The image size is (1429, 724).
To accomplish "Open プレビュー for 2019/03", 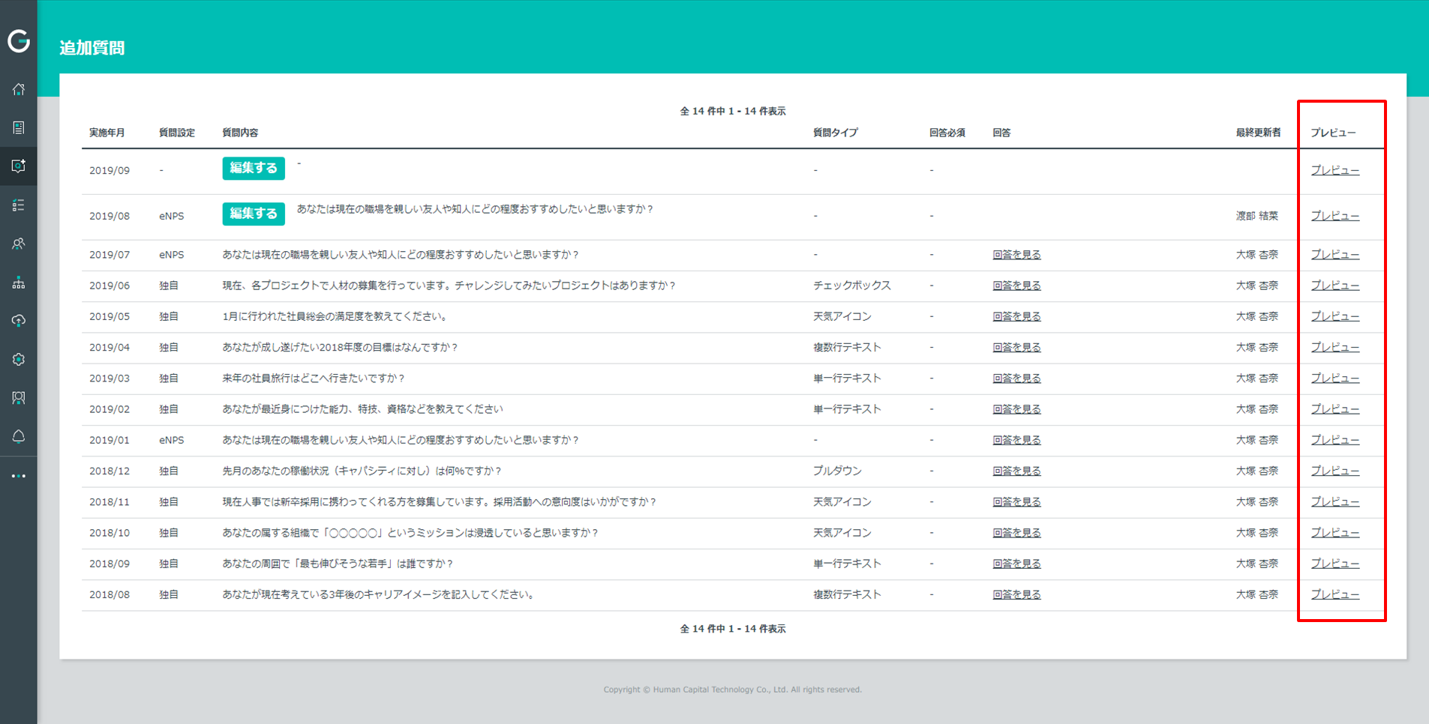I will 1335,378.
